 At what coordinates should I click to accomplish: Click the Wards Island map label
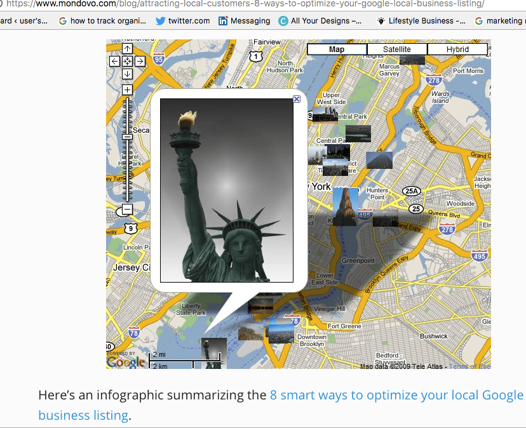pyautogui.click(x=440, y=97)
